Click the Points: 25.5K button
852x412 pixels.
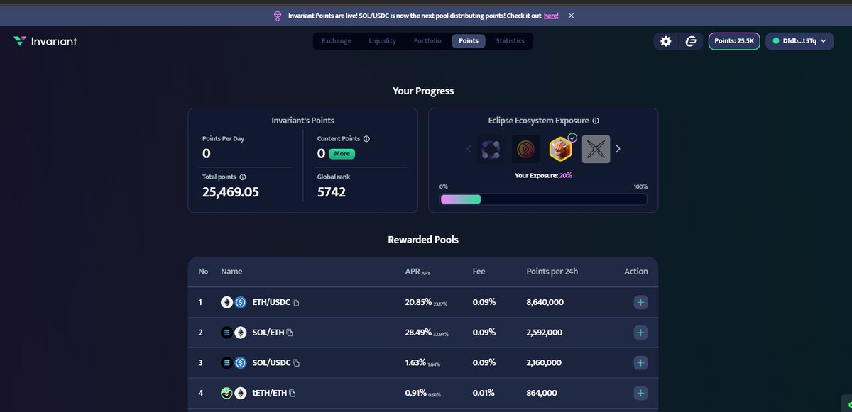point(734,41)
